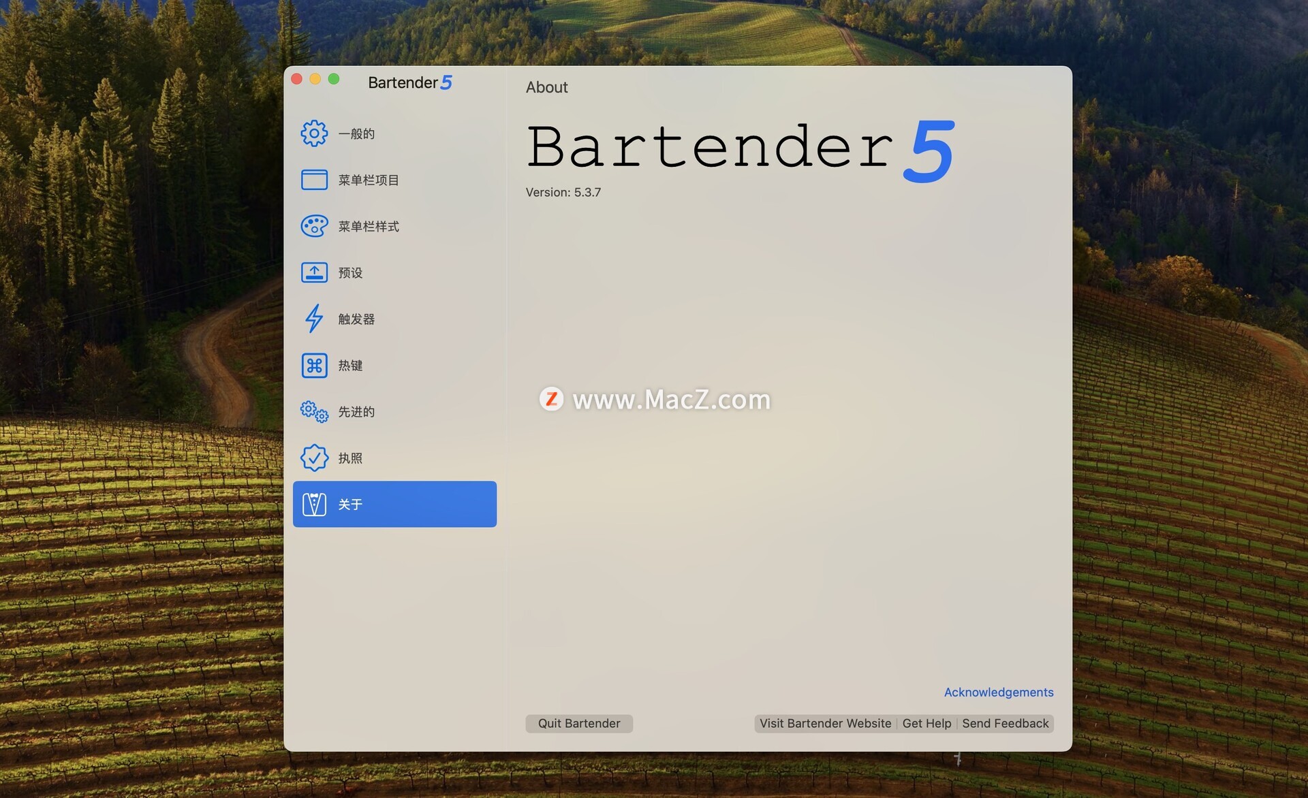Click the Advanced double-gear icon
The image size is (1308, 798).
[x=314, y=411]
